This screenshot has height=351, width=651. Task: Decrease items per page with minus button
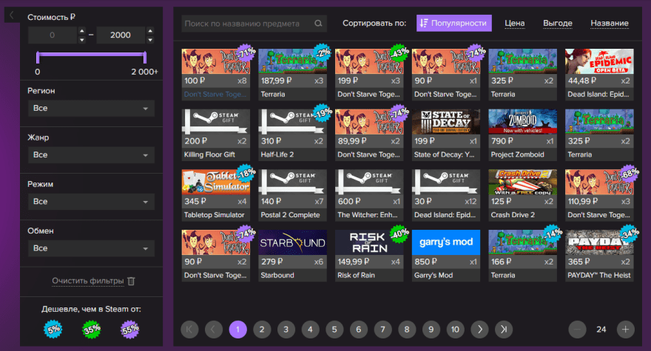point(578,330)
